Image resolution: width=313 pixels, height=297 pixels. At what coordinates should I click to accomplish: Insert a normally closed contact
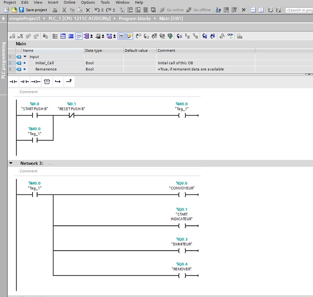point(24,82)
